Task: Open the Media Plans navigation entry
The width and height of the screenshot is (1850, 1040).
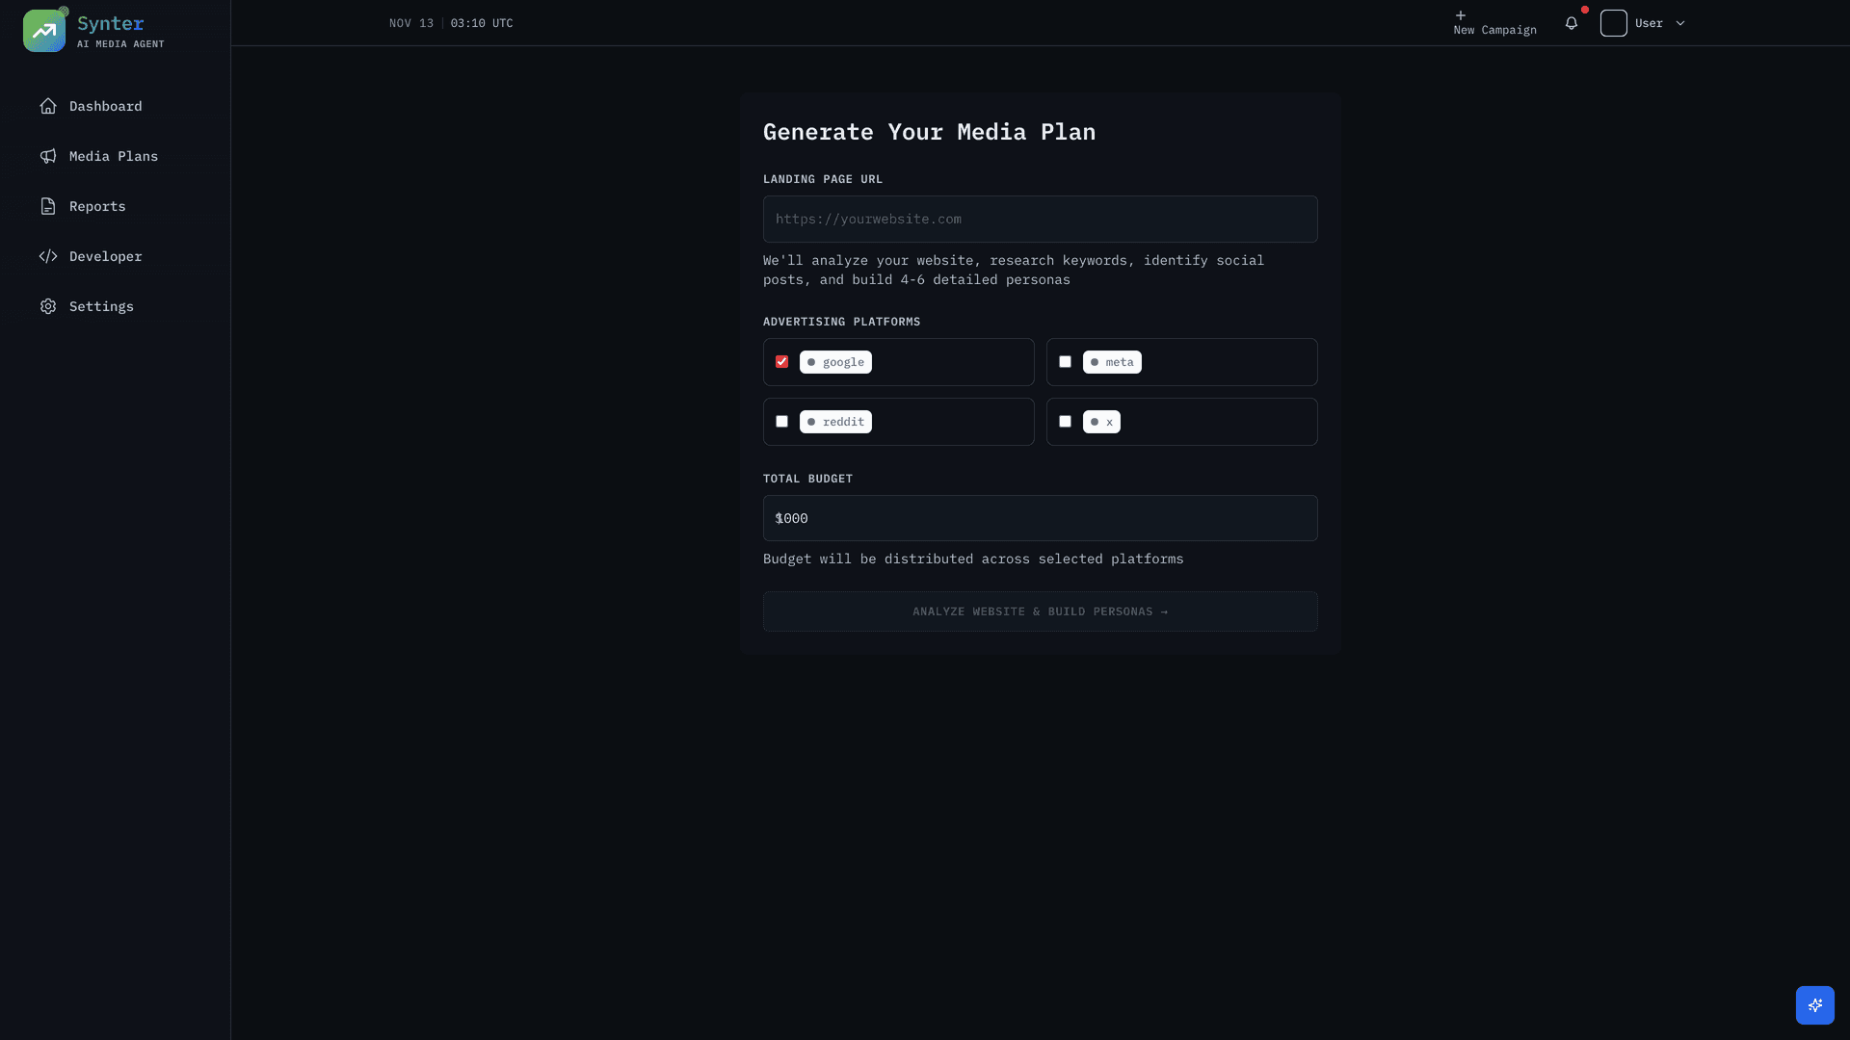Action: tap(114, 156)
